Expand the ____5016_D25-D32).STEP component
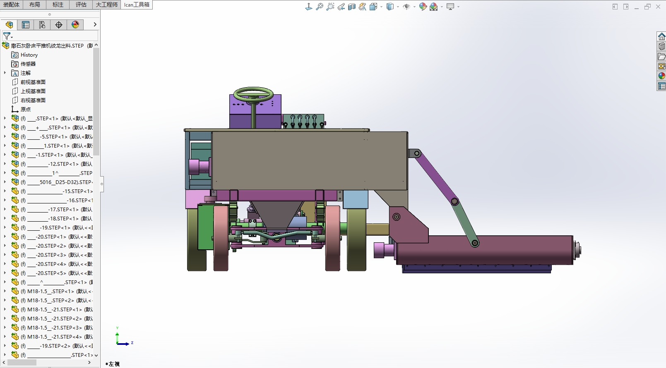The height and width of the screenshot is (368, 666). 5,182
